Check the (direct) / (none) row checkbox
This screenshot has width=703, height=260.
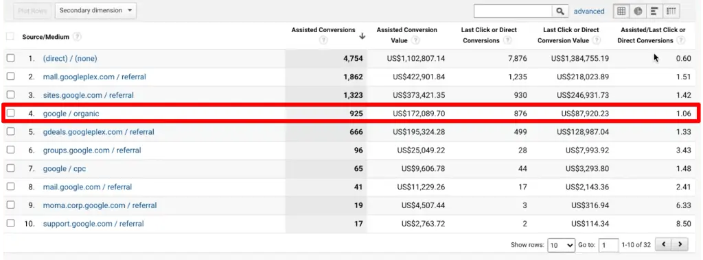click(x=10, y=58)
